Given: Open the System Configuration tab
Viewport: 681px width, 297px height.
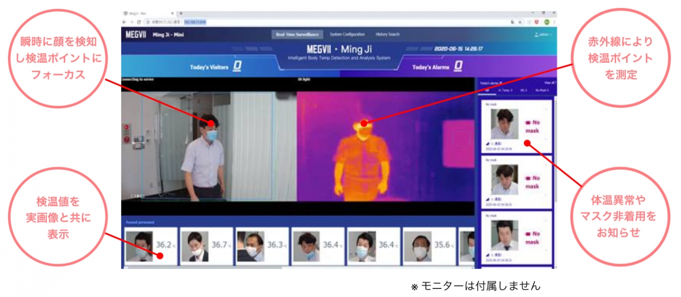Looking at the screenshot, I should click(346, 35).
